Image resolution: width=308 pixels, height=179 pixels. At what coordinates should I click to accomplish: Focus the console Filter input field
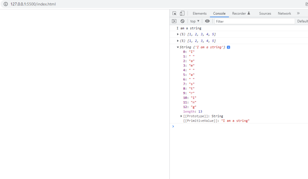(x=254, y=21)
